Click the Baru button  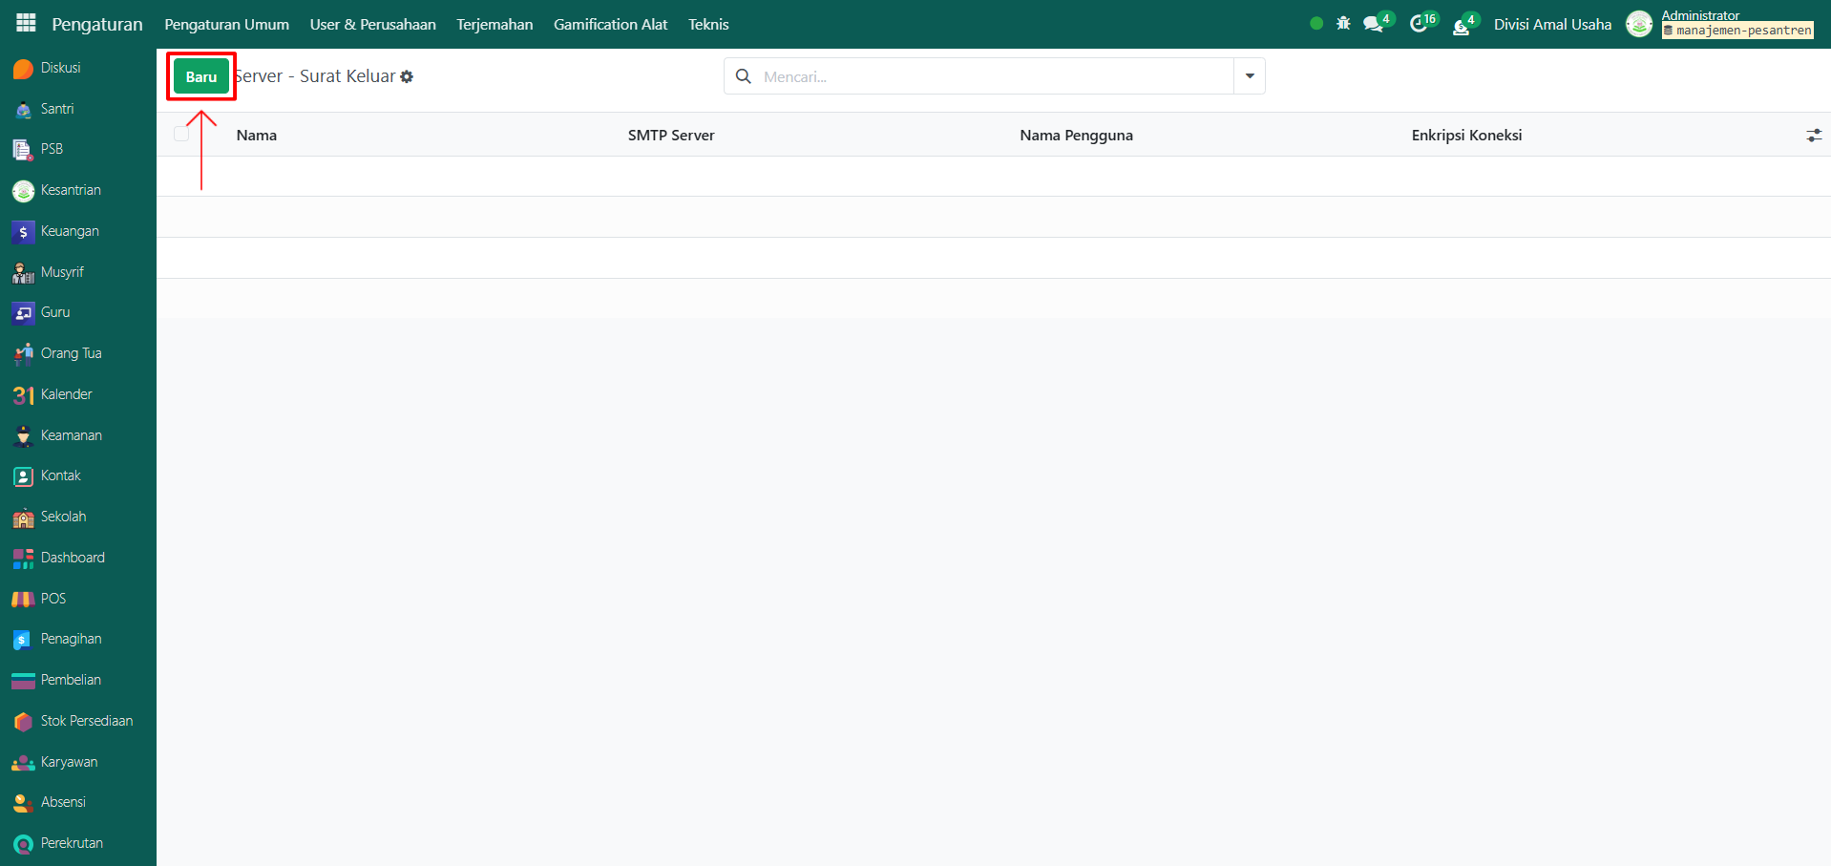tap(201, 77)
